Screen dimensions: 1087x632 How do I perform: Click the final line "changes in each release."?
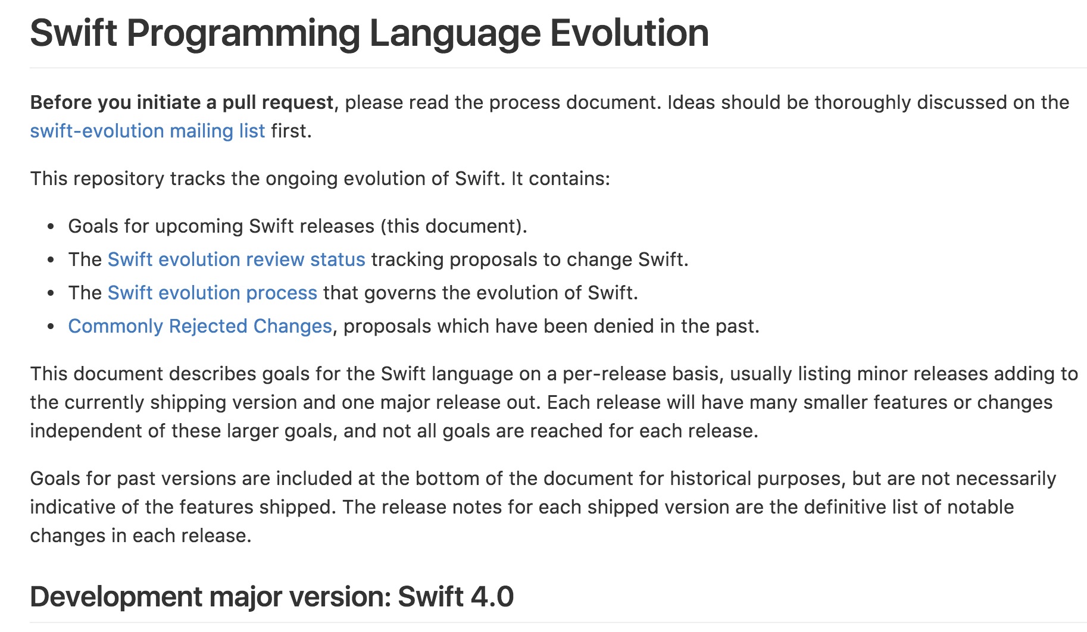140,536
